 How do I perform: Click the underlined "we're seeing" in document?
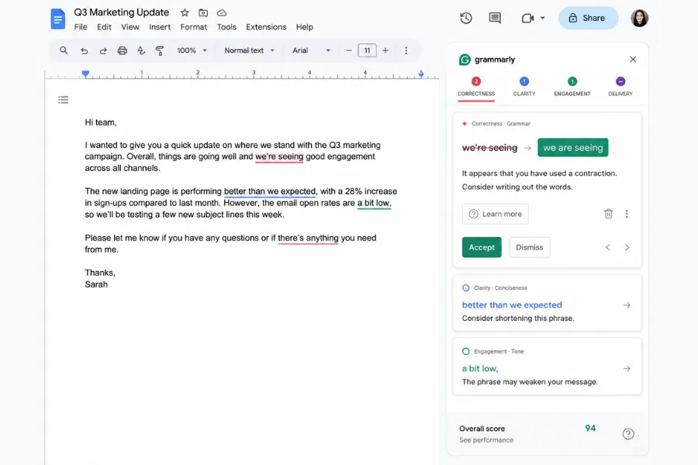pyautogui.click(x=279, y=157)
